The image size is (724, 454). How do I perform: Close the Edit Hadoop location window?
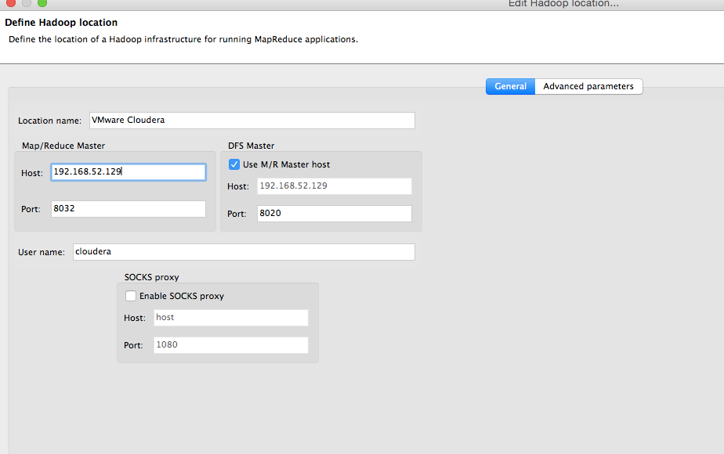[11, 3]
